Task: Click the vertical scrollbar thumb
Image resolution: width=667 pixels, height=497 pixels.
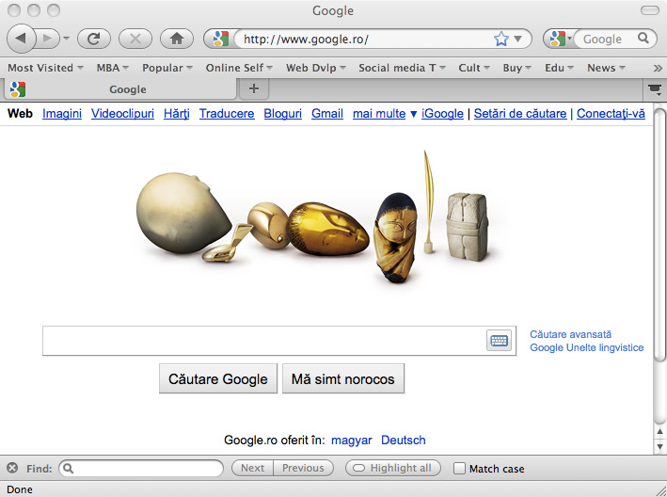Action: tap(659, 235)
